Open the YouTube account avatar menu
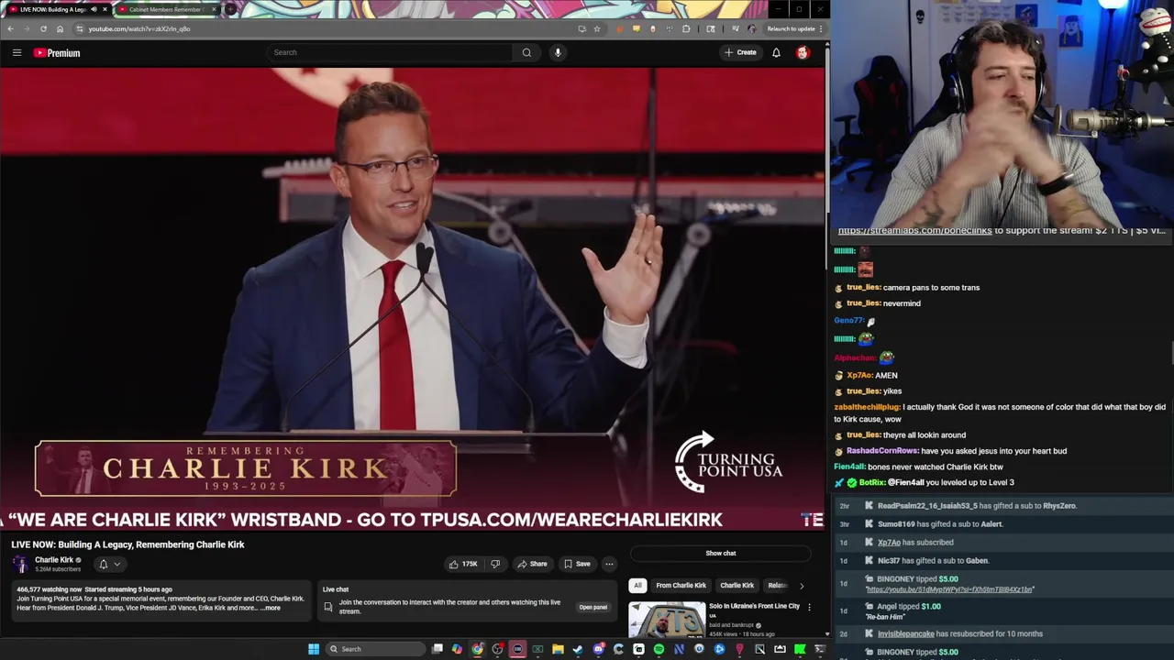This screenshot has width=1174, height=660. click(803, 52)
